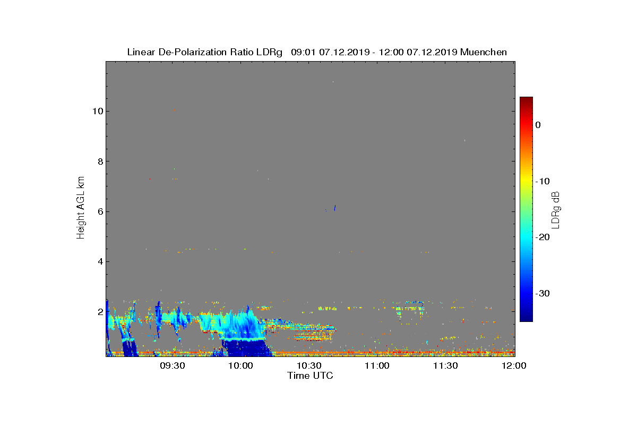637x425 pixels.
Task: Click the '11:00' time axis label
Action: pos(377,366)
